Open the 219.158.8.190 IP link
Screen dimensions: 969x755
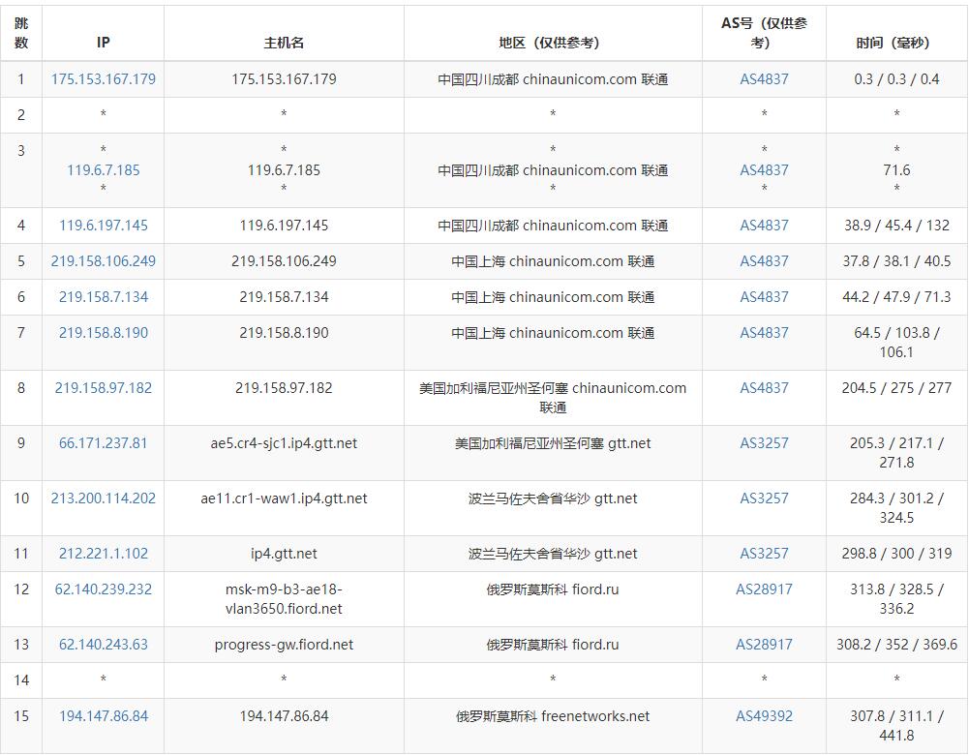(104, 332)
